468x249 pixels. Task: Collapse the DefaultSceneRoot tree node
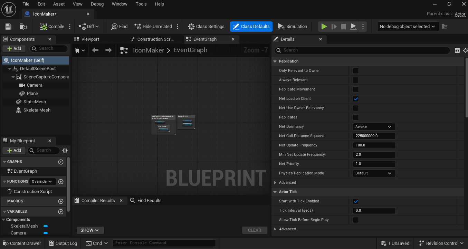click(x=10, y=69)
